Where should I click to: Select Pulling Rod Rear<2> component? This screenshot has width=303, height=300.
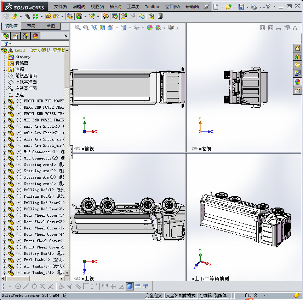44,209
